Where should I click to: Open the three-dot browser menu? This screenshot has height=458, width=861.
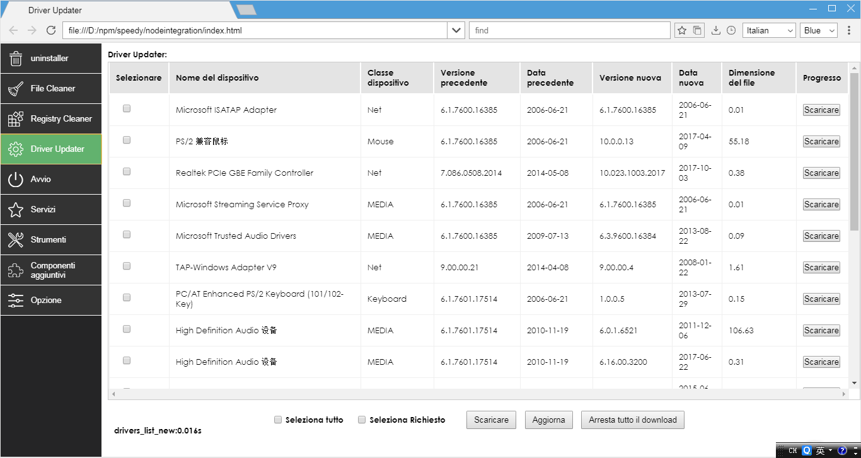click(848, 30)
